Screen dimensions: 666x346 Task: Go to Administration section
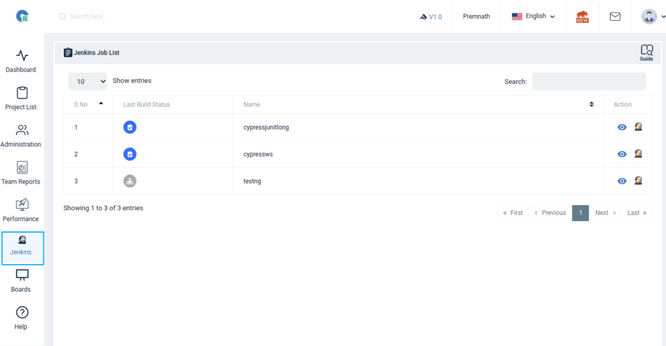21,136
